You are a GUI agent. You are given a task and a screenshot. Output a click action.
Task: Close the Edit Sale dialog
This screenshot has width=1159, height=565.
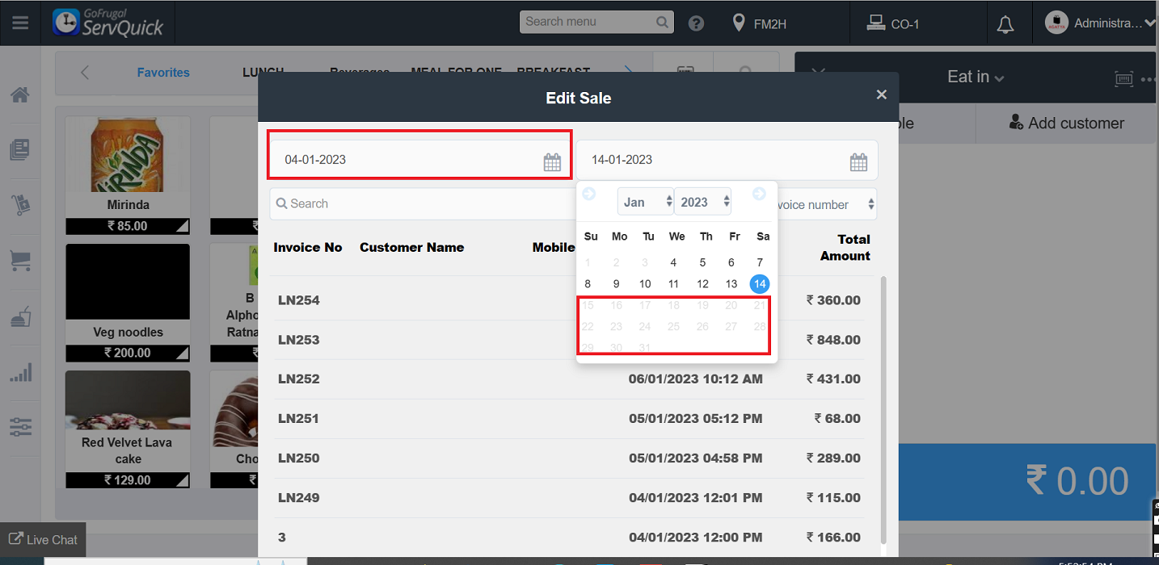click(x=882, y=94)
